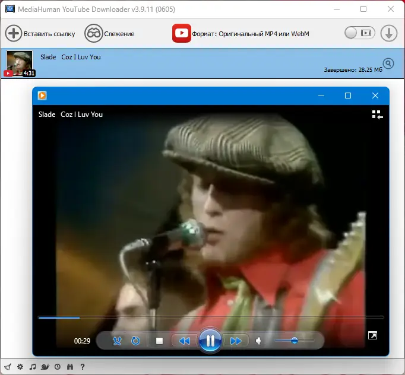Click the previous/rewind button

click(x=185, y=341)
